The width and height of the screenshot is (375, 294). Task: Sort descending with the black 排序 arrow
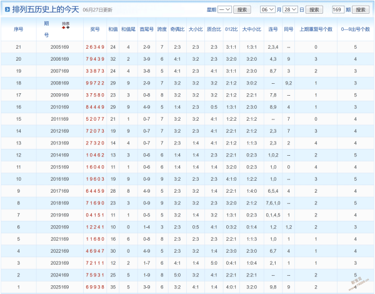coord(68,28)
